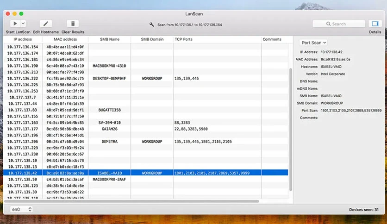Select the row with IP 10.177.136.174
The image size is (387, 224).
146,53
